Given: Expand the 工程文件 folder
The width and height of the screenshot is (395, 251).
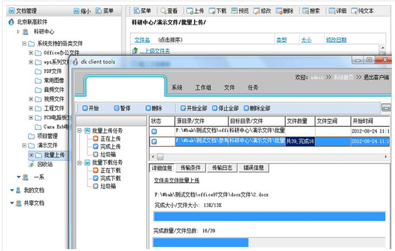Looking at the screenshot, I should (31, 108).
